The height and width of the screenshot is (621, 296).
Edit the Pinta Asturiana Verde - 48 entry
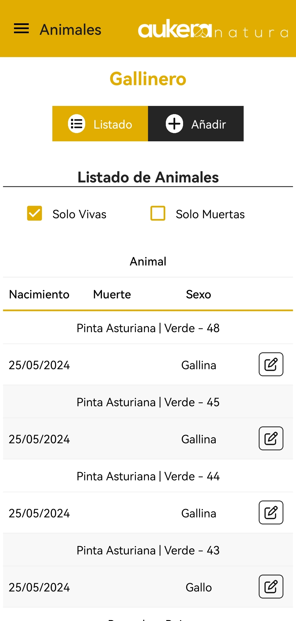271,364
